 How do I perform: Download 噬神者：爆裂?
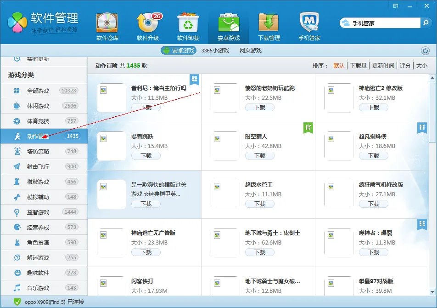coord(374,252)
